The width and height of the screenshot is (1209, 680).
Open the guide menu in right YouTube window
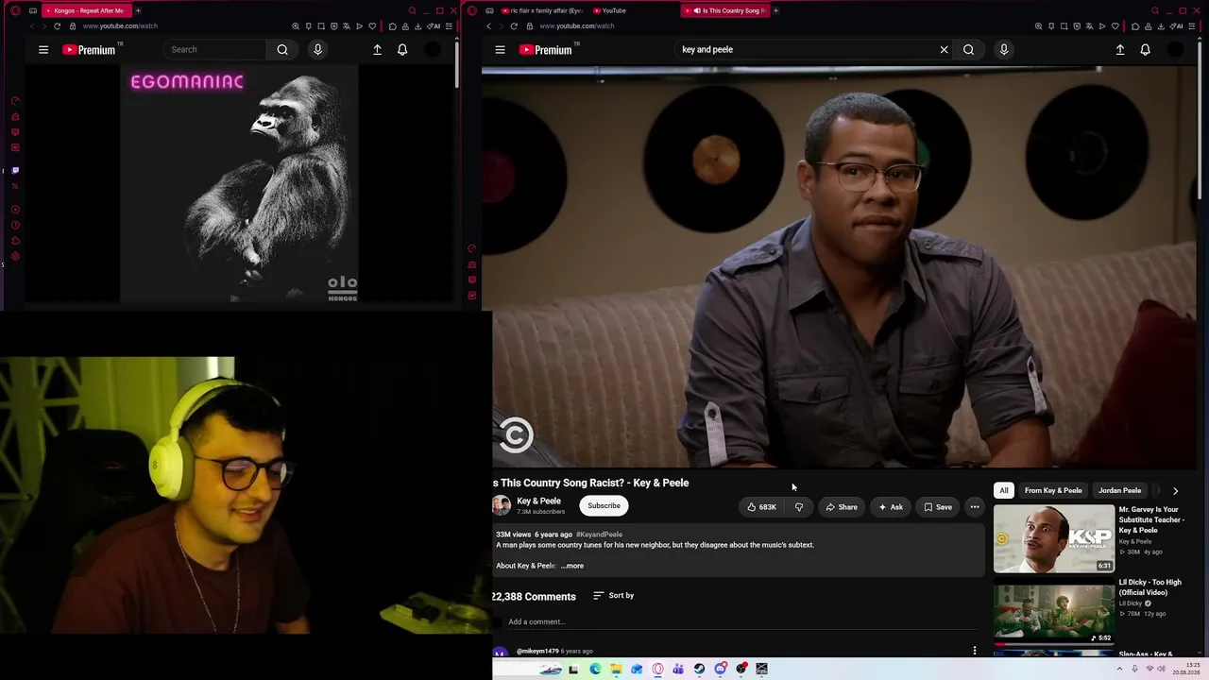500,49
